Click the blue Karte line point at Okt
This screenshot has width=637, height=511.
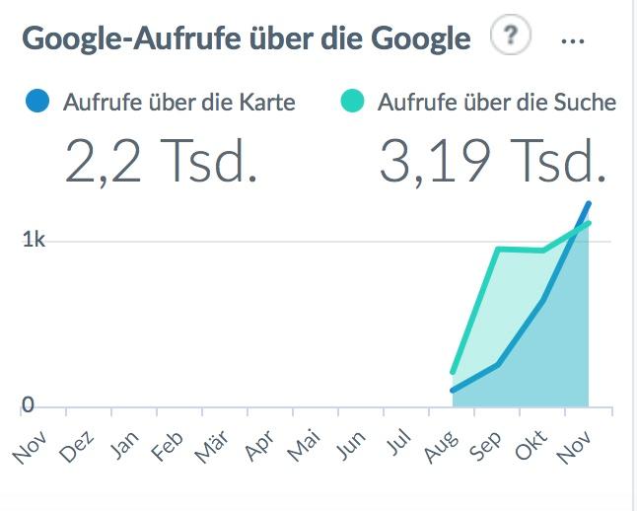543,299
